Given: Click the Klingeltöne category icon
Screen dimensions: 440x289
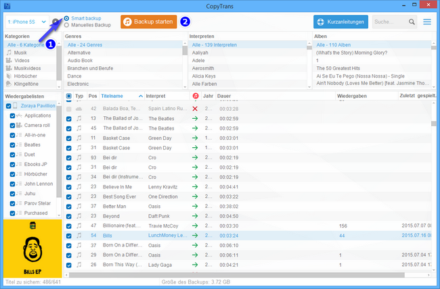Looking at the screenshot, I should pyautogui.click(x=9, y=84).
